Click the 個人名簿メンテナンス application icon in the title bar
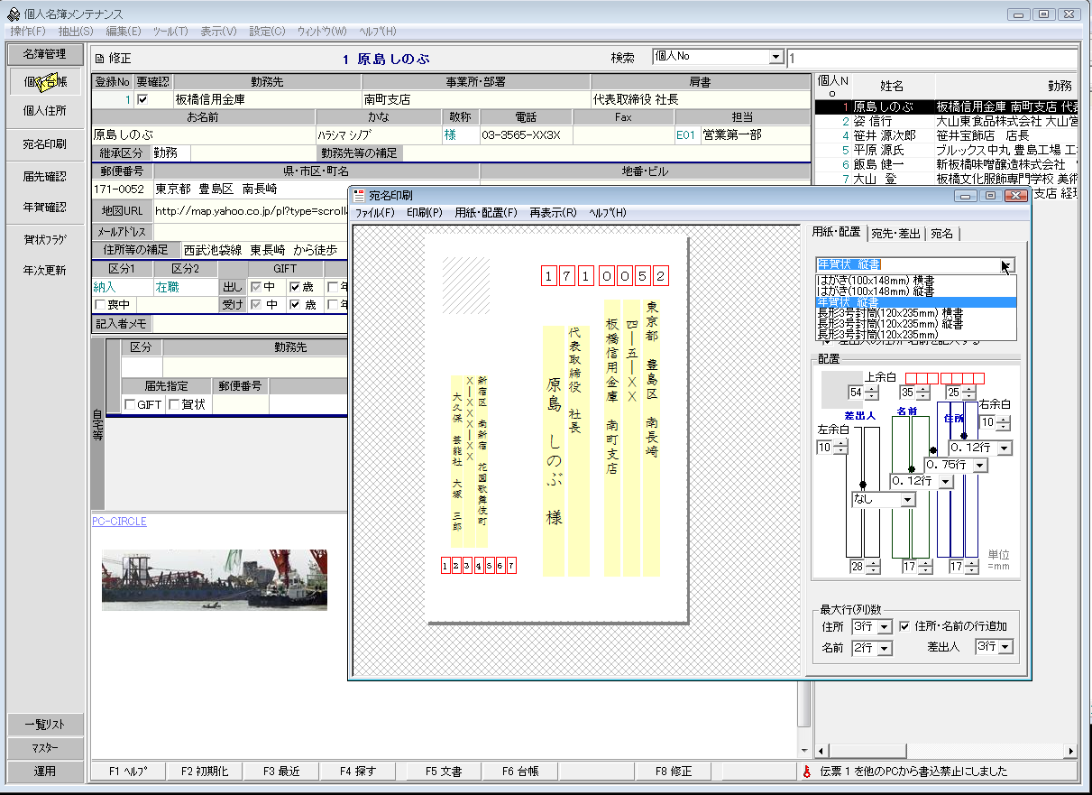This screenshot has height=795, width=1092. 13,14
